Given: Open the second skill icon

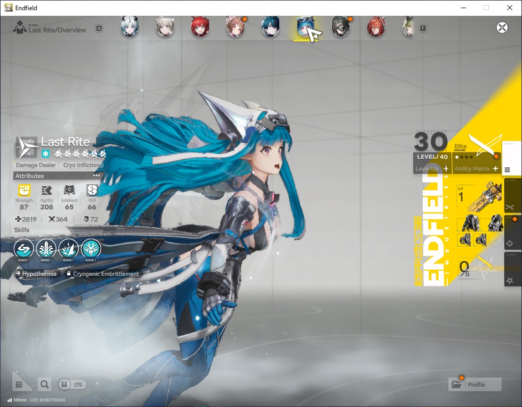Looking at the screenshot, I should click(x=46, y=249).
